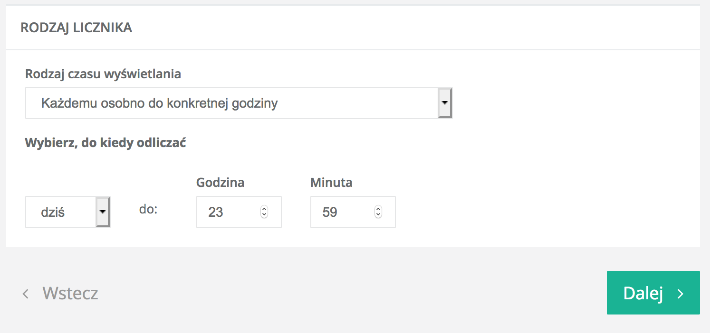This screenshot has height=333, width=710.
Task: Focus the Minuta field showing 59
Action: click(x=342, y=212)
